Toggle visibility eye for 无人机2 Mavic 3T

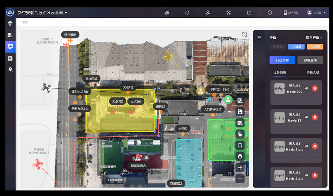pos(307,117)
